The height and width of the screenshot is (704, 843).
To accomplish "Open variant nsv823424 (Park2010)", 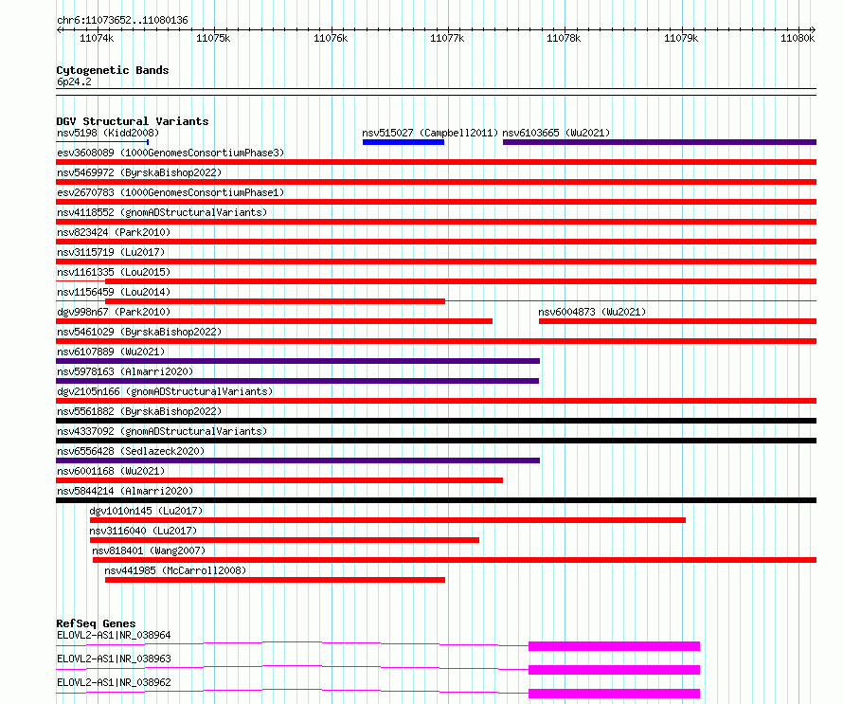I will click(x=114, y=232).
